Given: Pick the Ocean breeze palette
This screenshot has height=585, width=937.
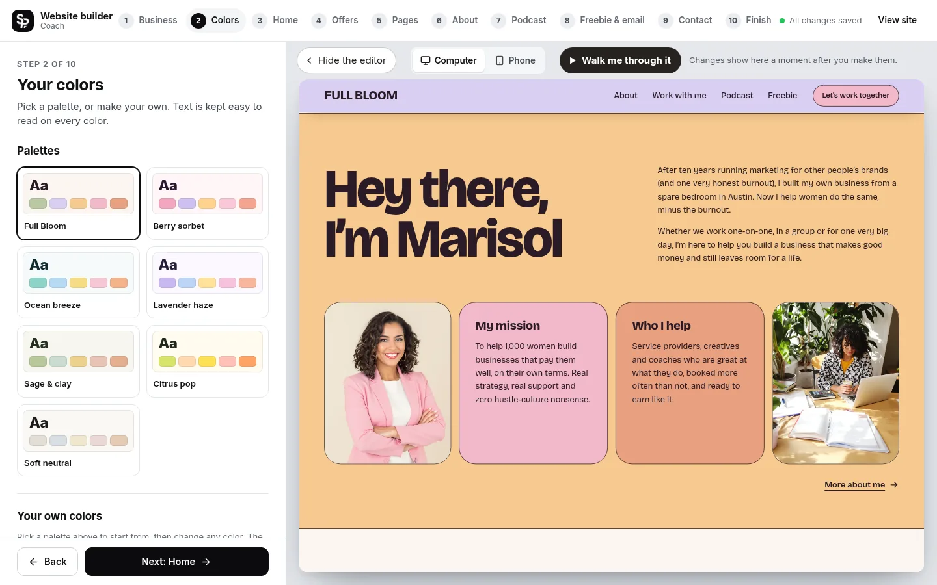Looking at the screenshot, I should 78,282.
